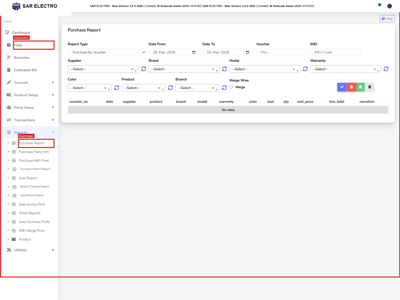
Task: Collapse the Reports section in the sidebar
Action: tap(30, 132)
